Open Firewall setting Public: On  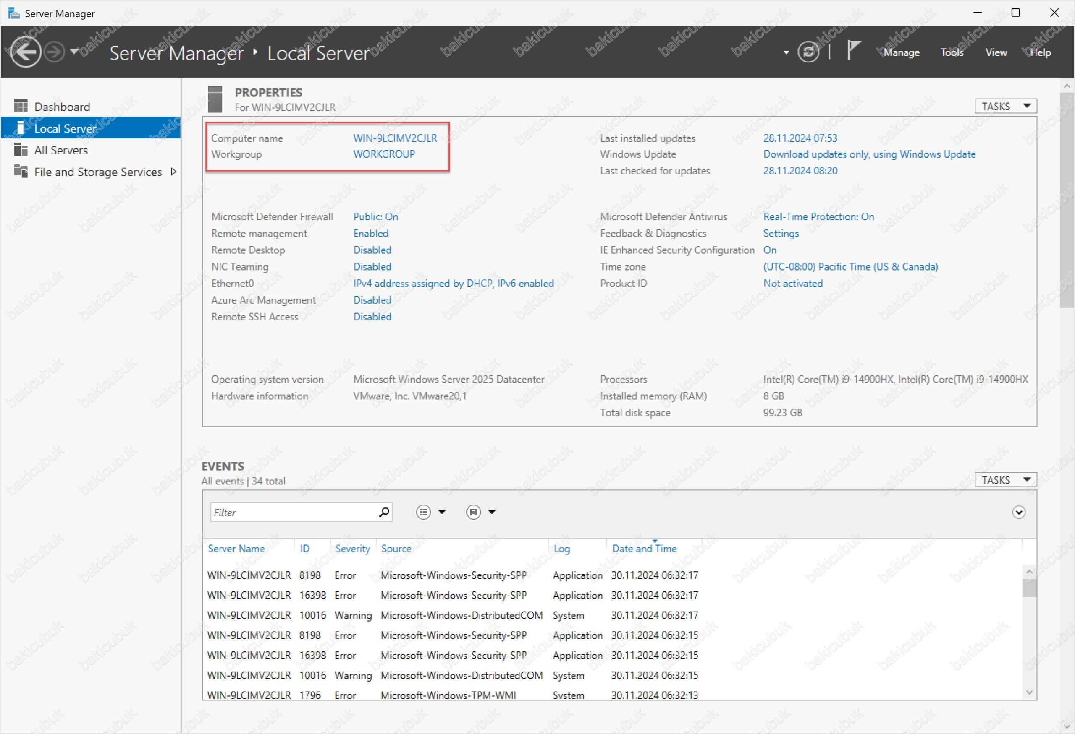pyautogui.click(x=375, y=217)
